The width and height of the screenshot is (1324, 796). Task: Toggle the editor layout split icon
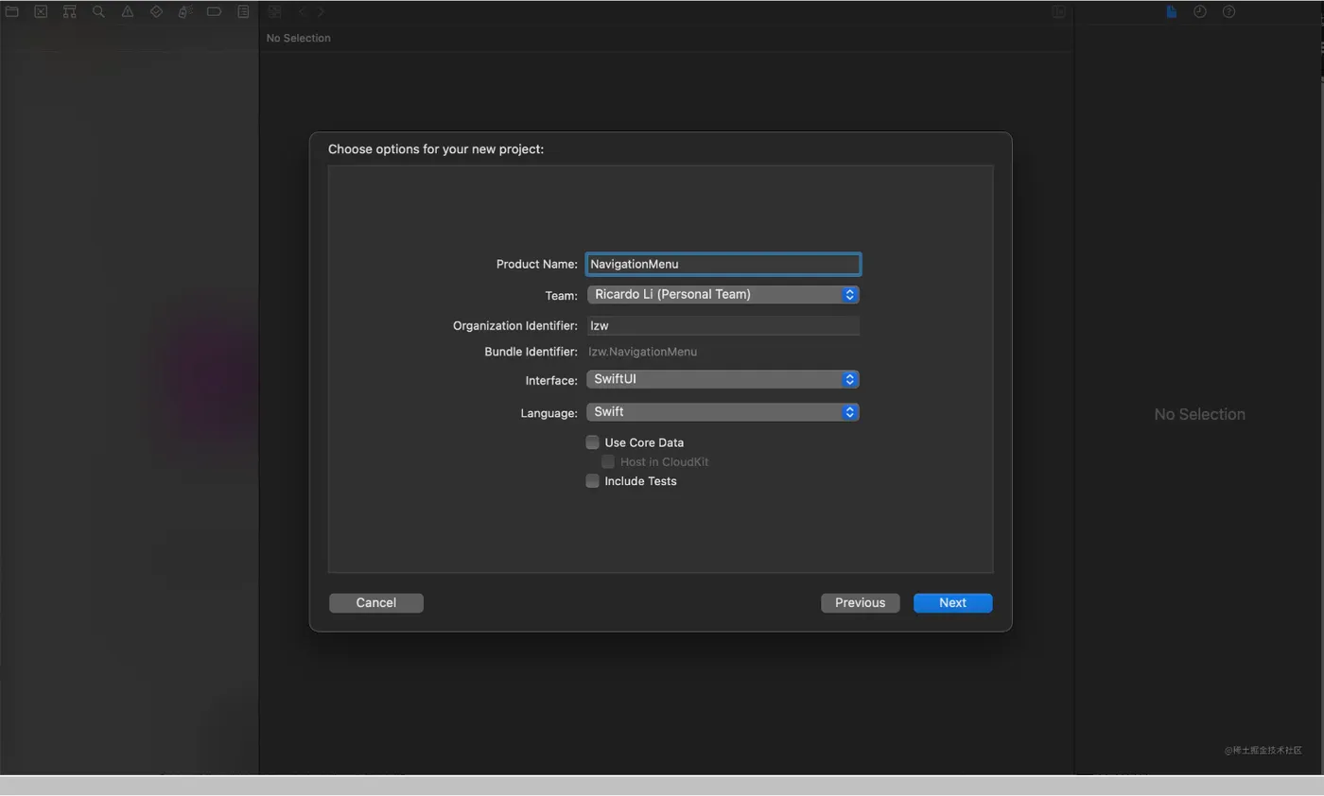[1059, 12]
